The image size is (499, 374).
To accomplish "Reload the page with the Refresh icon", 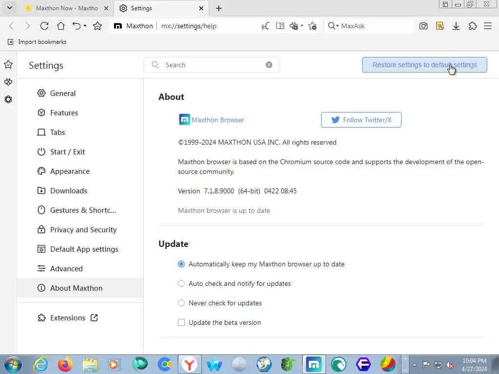I will click(x=44, y=26).
